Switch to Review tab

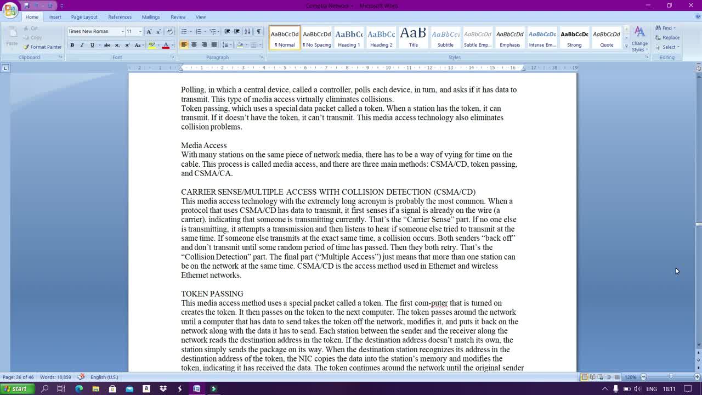[x=178, y=17]
